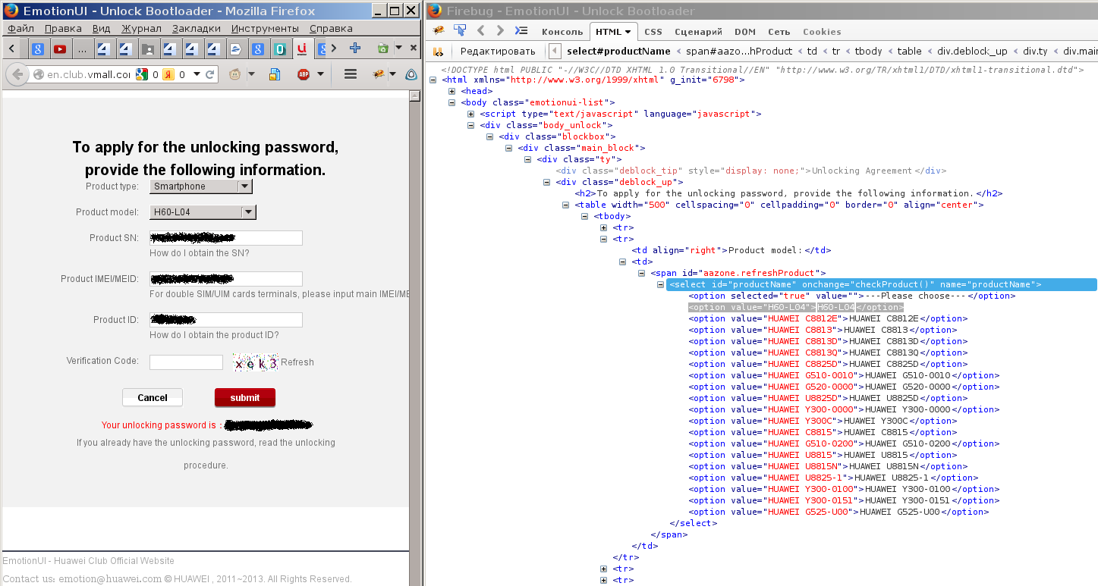Image resolution: width=1098 pixels, height=586 pixels.
Task: Click the break on mutate icon
Action: pos(438,52)
